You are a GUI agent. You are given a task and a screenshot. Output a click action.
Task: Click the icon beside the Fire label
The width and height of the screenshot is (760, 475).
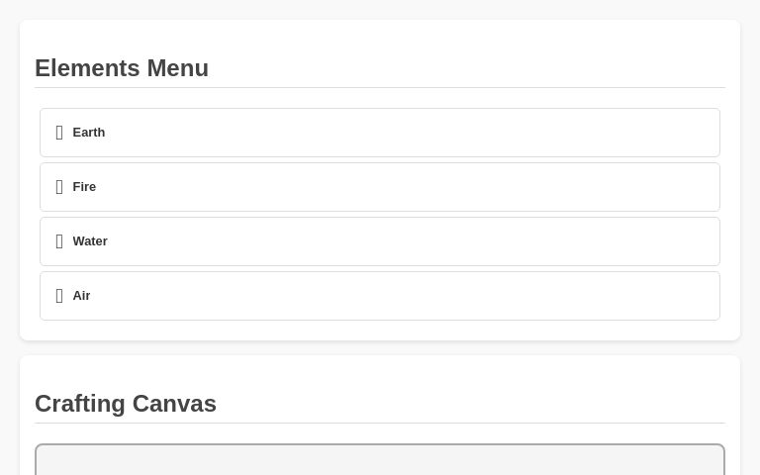[x=59, y=187]
